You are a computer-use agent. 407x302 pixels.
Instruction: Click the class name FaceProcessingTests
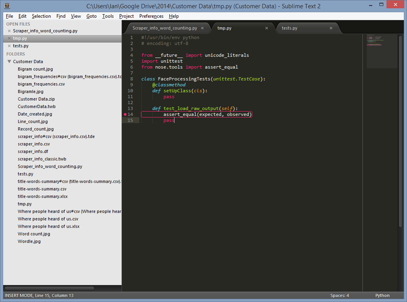[184, 79]
